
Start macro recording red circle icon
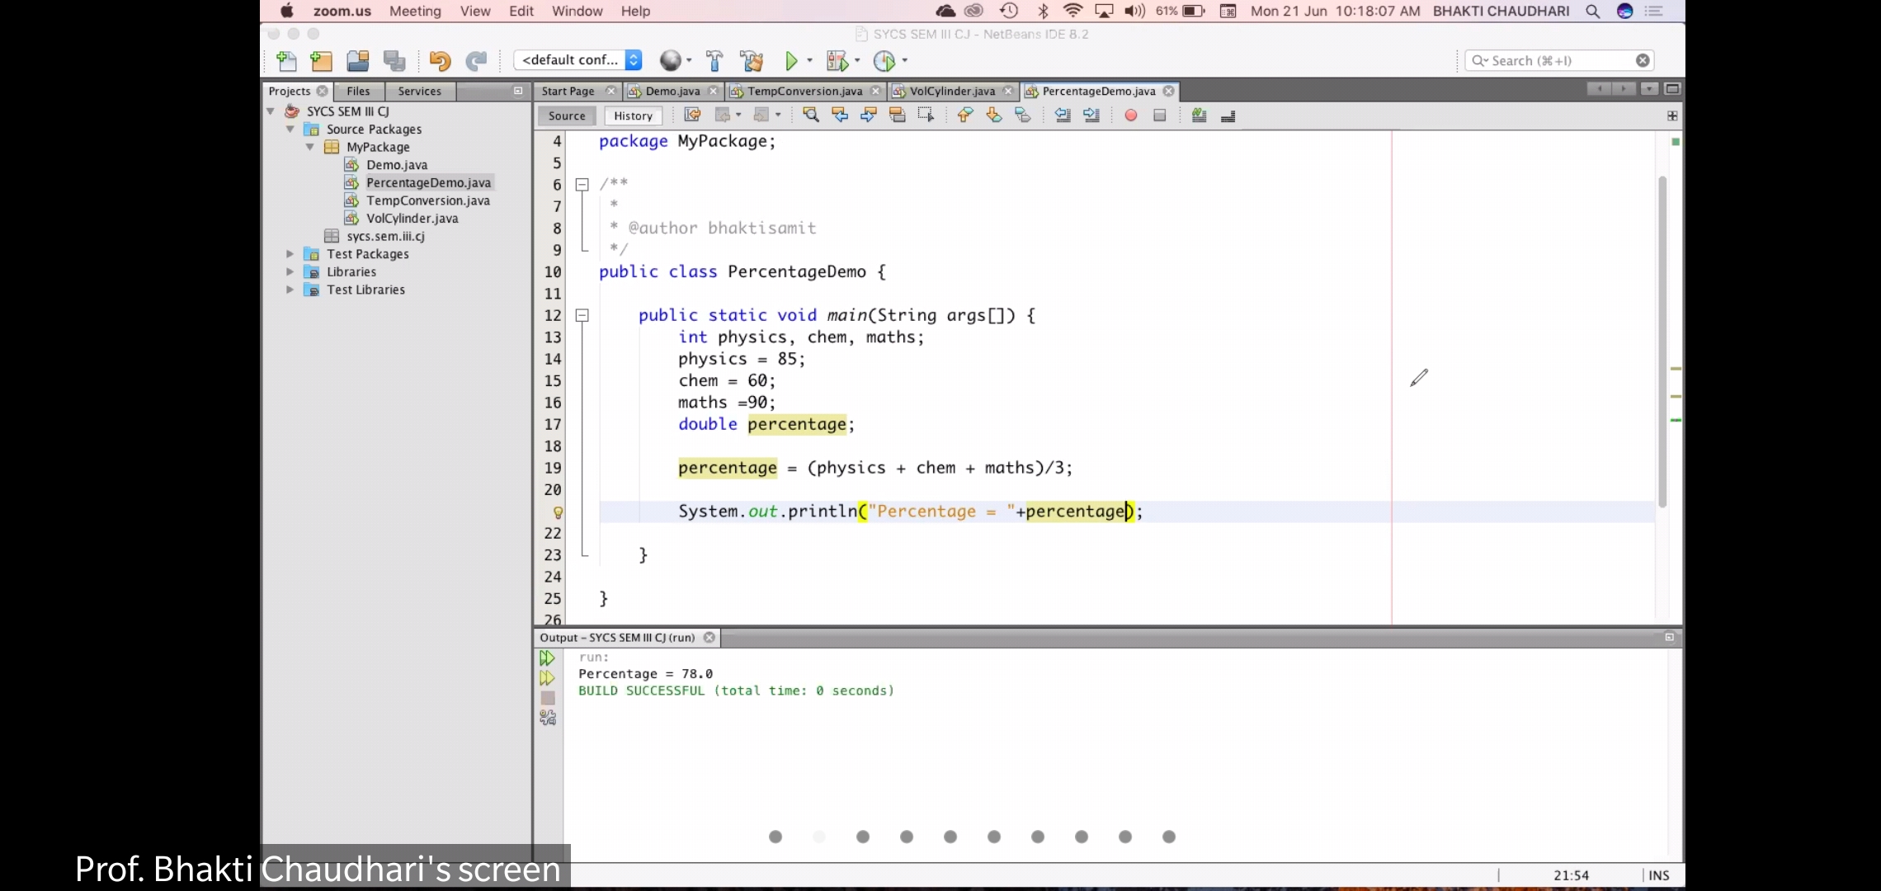(x=1131, y=115)
